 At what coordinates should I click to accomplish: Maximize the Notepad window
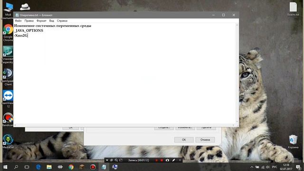coord(223,15)
